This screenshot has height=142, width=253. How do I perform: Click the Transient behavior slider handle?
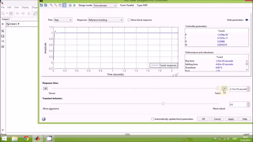click(163, 104)
